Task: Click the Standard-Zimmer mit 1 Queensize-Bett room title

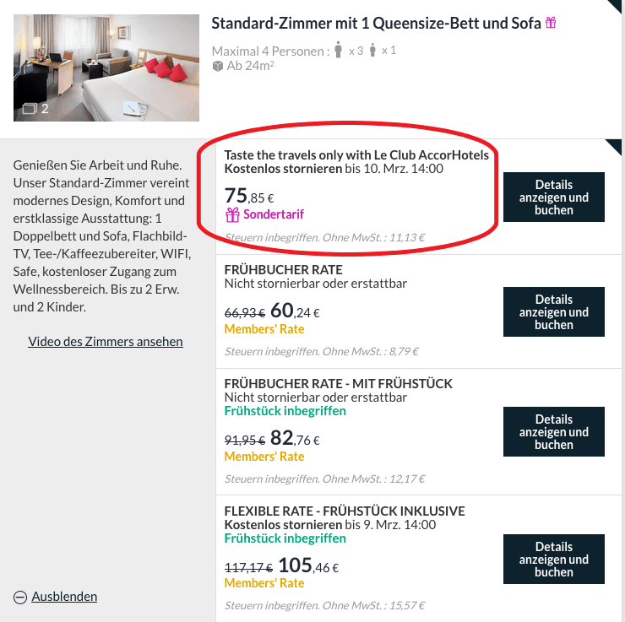Action: 375,24
